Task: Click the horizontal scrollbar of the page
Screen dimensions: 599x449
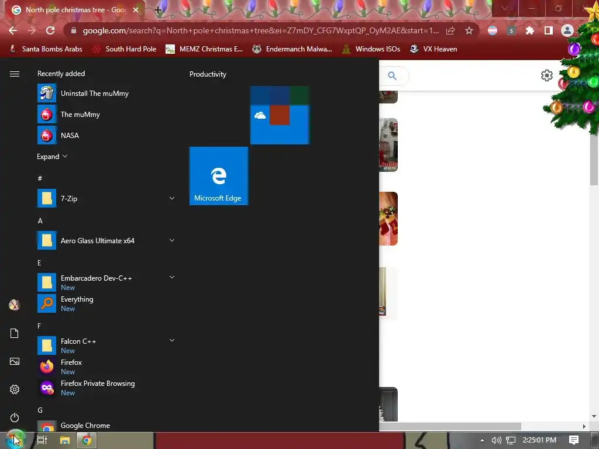Action: 450,426
